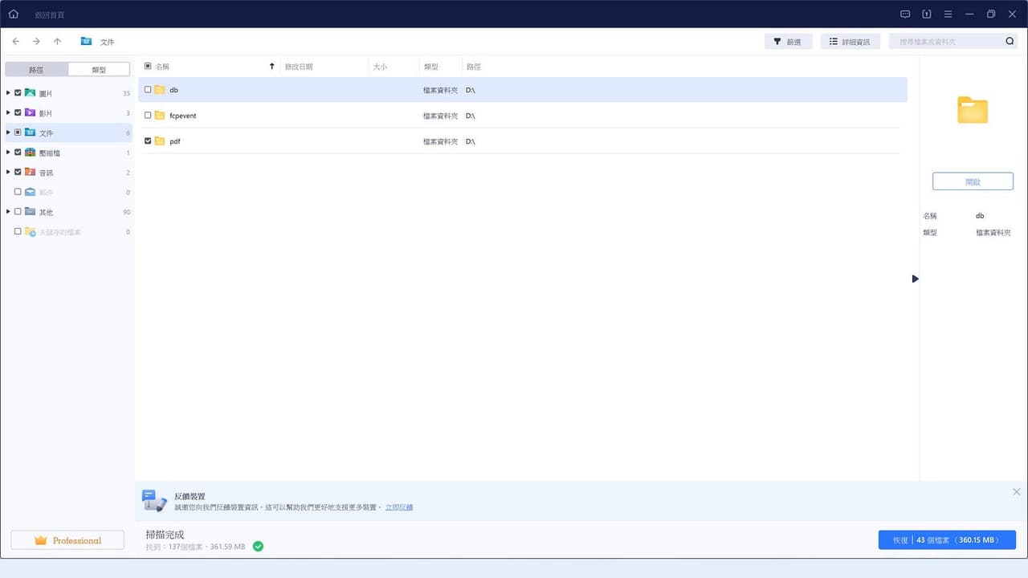The height and width of the screenshot is (578, 1028).
Task: Expand the preview panel side arrow
Action: [x=915, y=279]
